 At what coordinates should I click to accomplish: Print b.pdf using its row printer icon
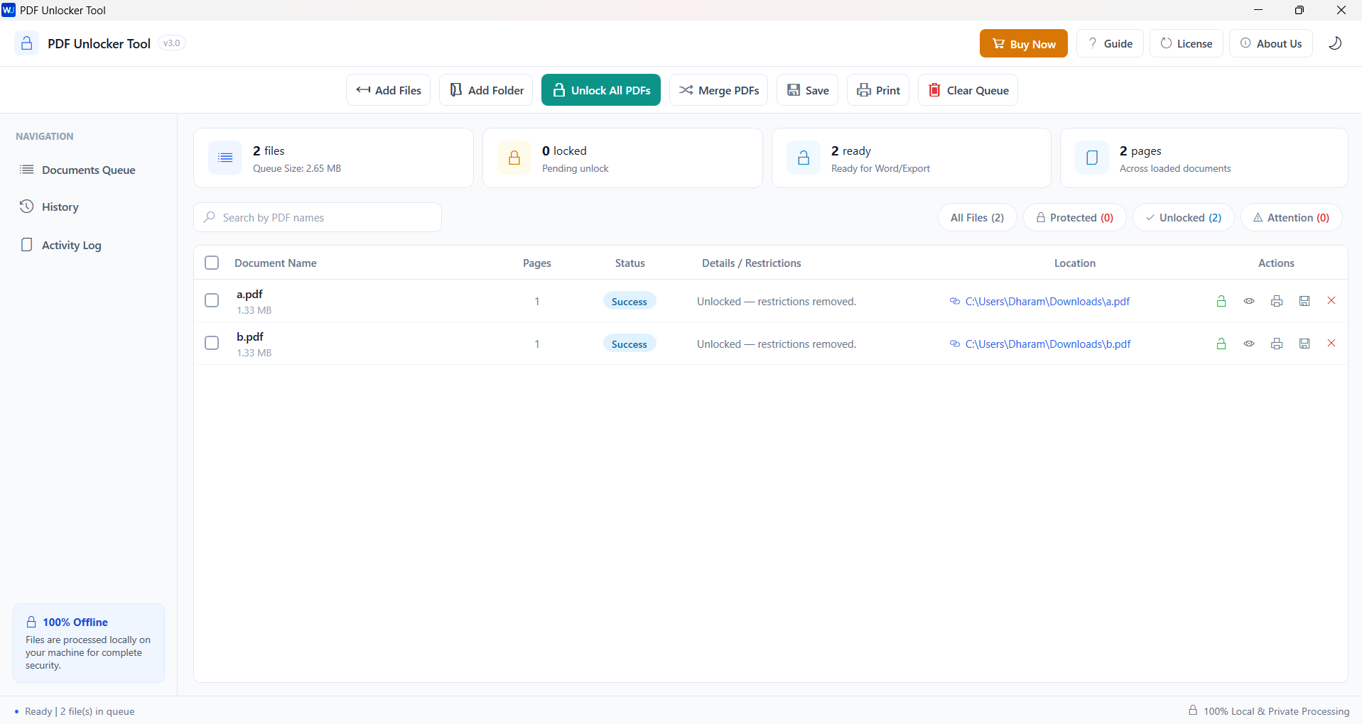(x=1277, y=344)
